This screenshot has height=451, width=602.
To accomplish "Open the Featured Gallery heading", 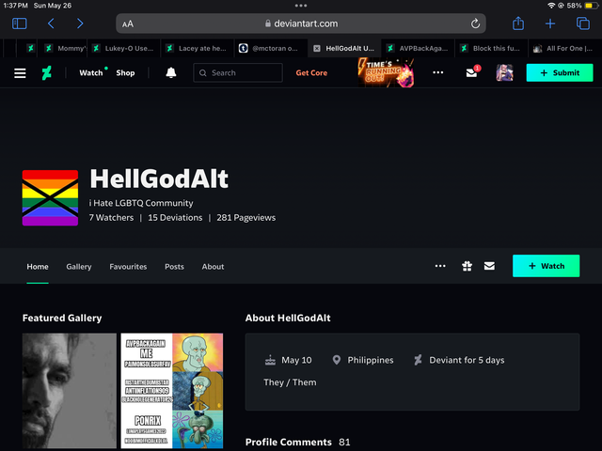I will click(62, 318).
